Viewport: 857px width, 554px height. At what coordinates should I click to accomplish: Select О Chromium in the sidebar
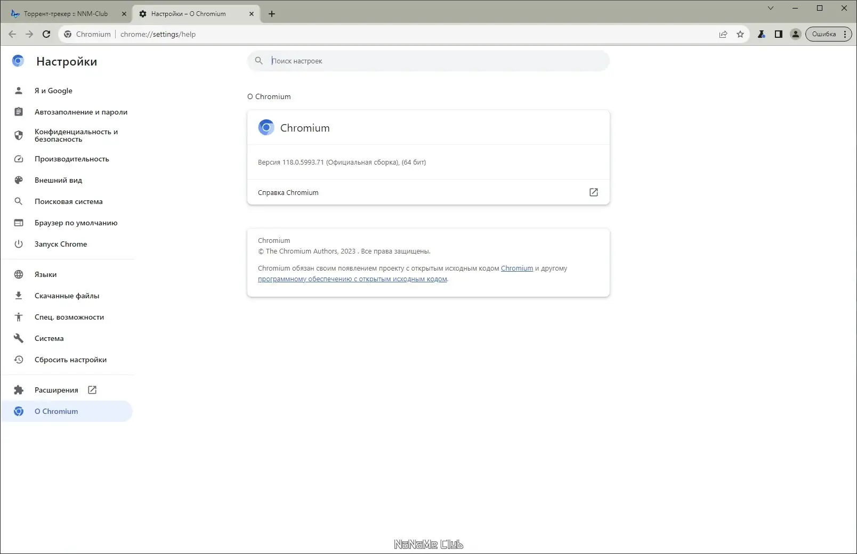(x=67, y=411)
